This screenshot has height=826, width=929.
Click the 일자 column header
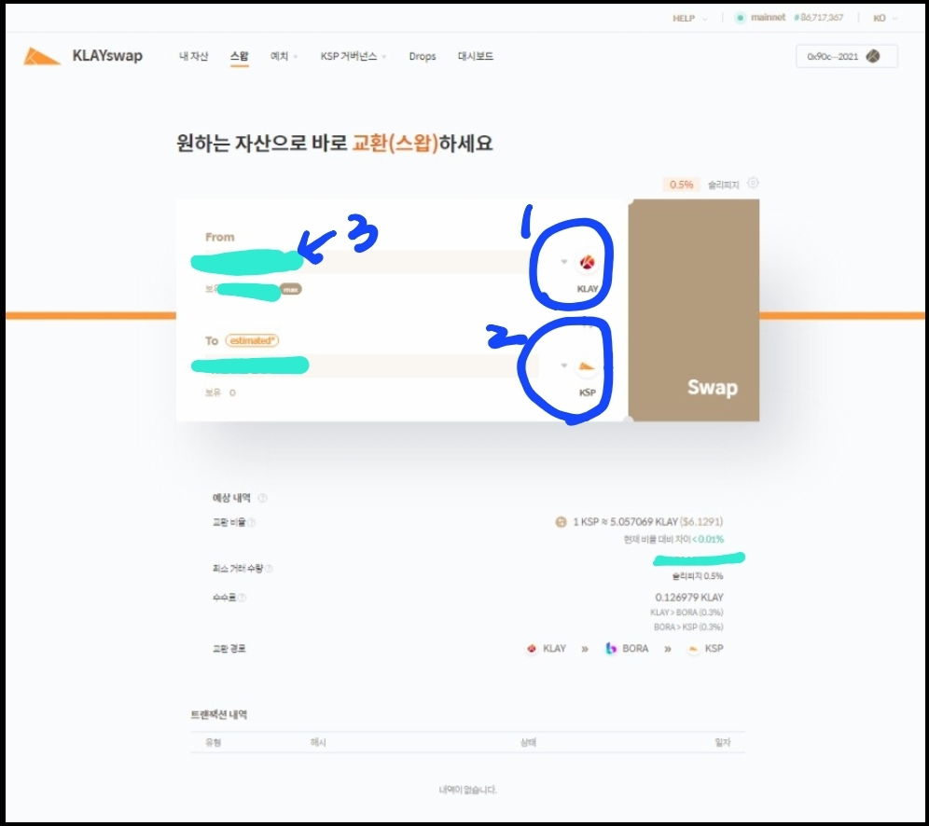723,742
